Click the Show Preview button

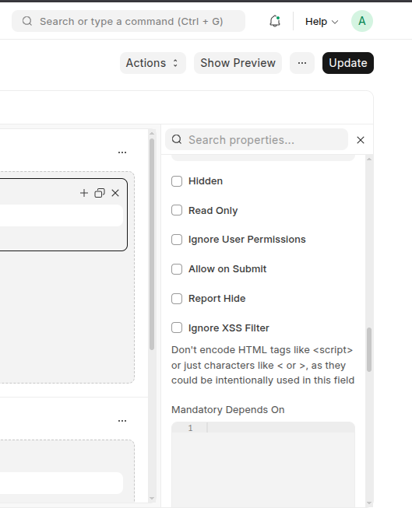238,63
